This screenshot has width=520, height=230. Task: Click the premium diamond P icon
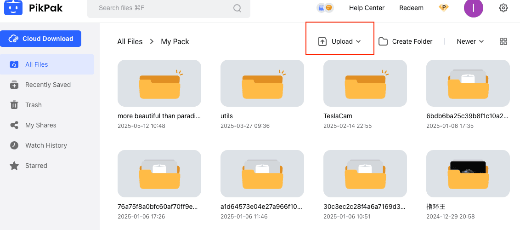point(444,8)
